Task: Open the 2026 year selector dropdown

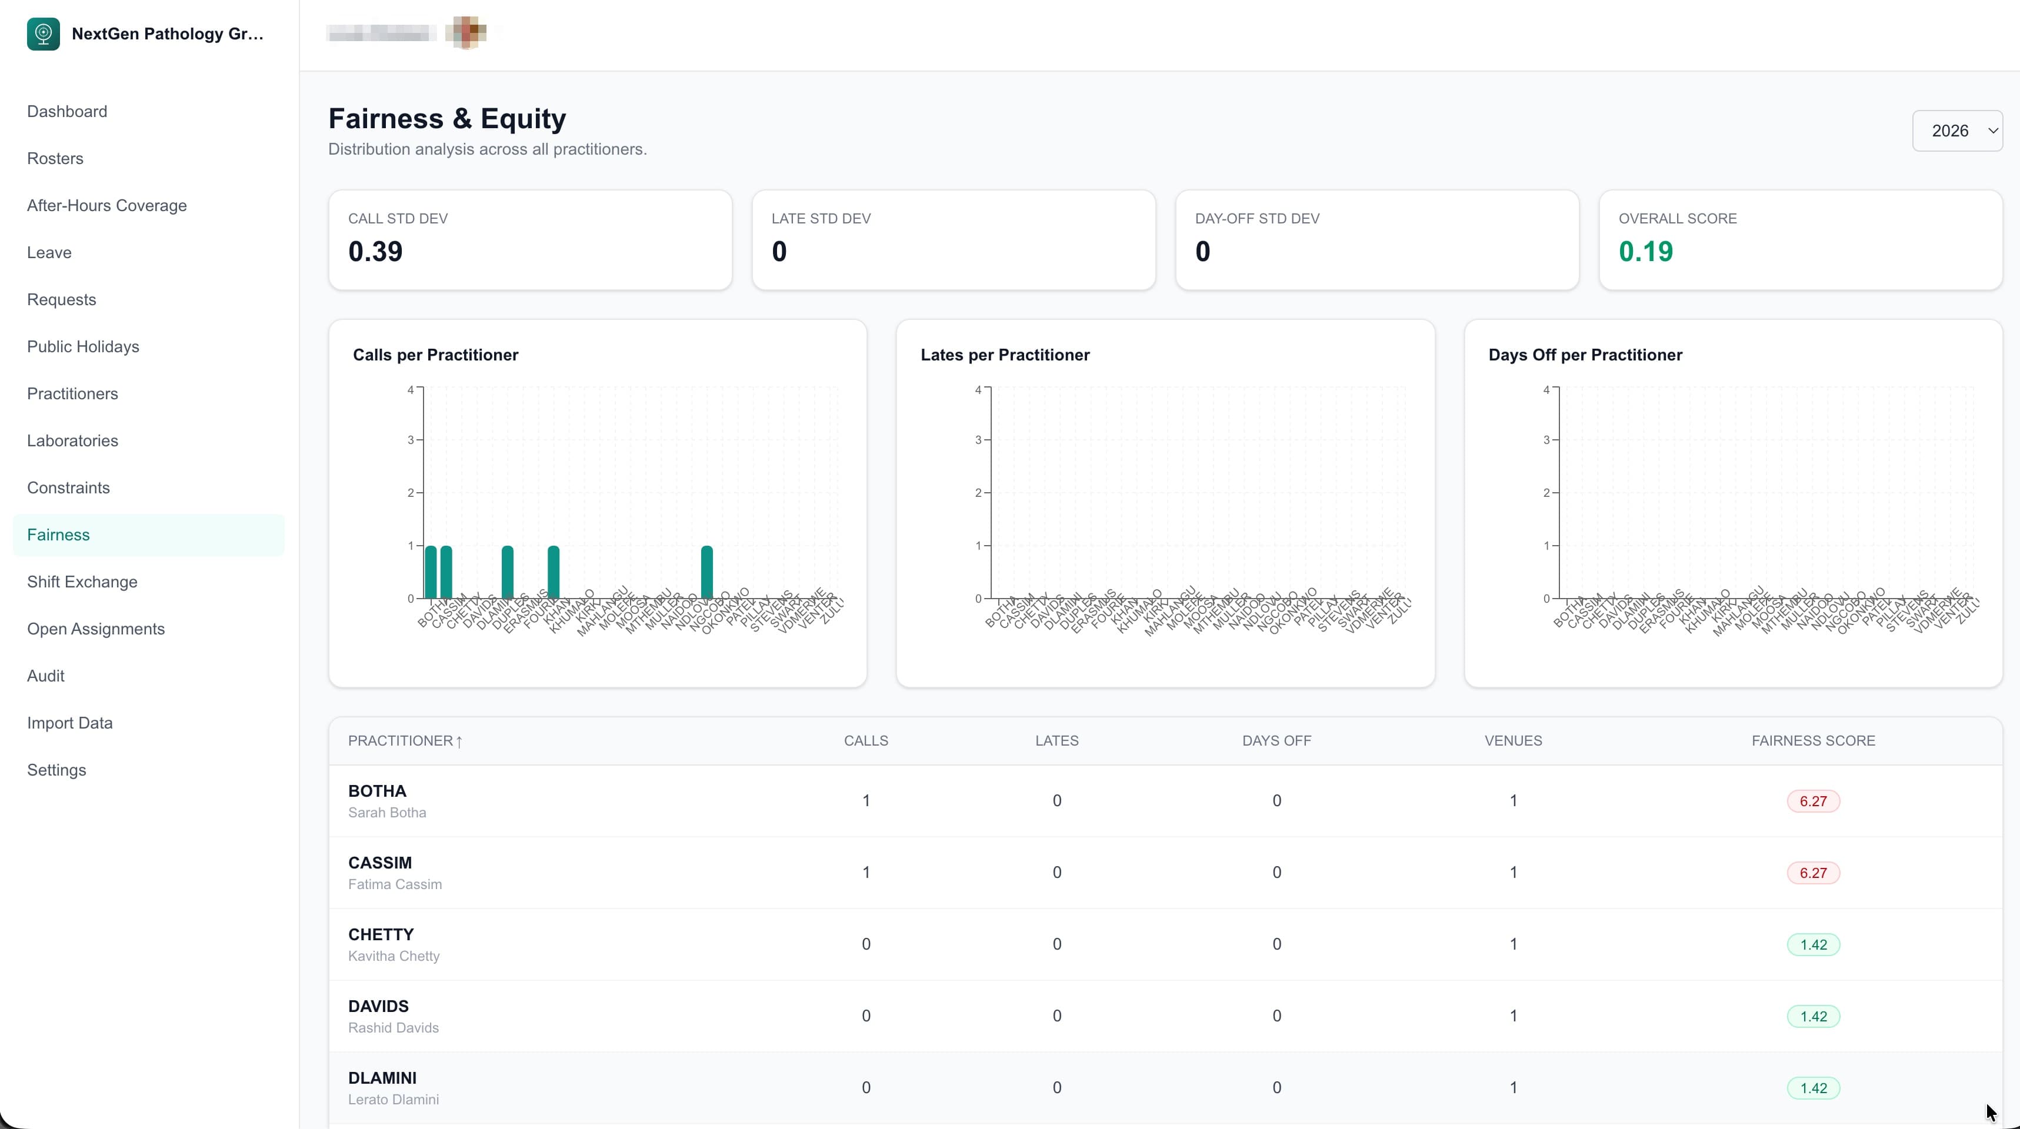Action: point(1957,130)
